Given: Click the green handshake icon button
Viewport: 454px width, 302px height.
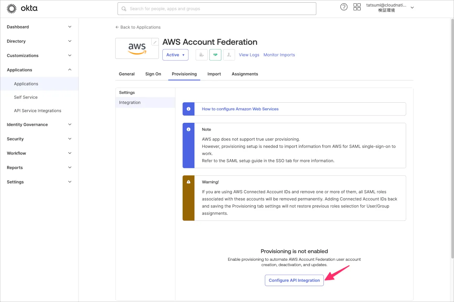Looking at the screenshot, I should 215,55.
